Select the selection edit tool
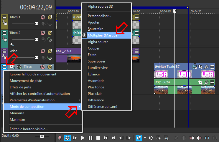The height and width of the screenshot is (142, 219). click(x=159, y=138)
